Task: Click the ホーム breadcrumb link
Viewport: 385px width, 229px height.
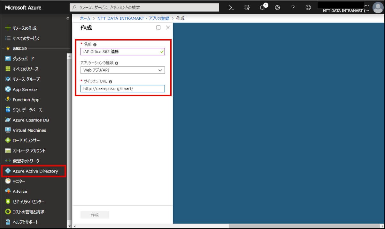Action: pos(85,18)
